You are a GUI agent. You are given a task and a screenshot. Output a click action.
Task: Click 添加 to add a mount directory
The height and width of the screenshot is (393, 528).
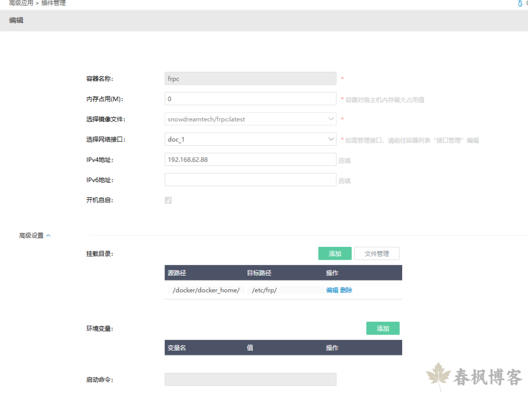pyautogui.click(x=335, y=253)
